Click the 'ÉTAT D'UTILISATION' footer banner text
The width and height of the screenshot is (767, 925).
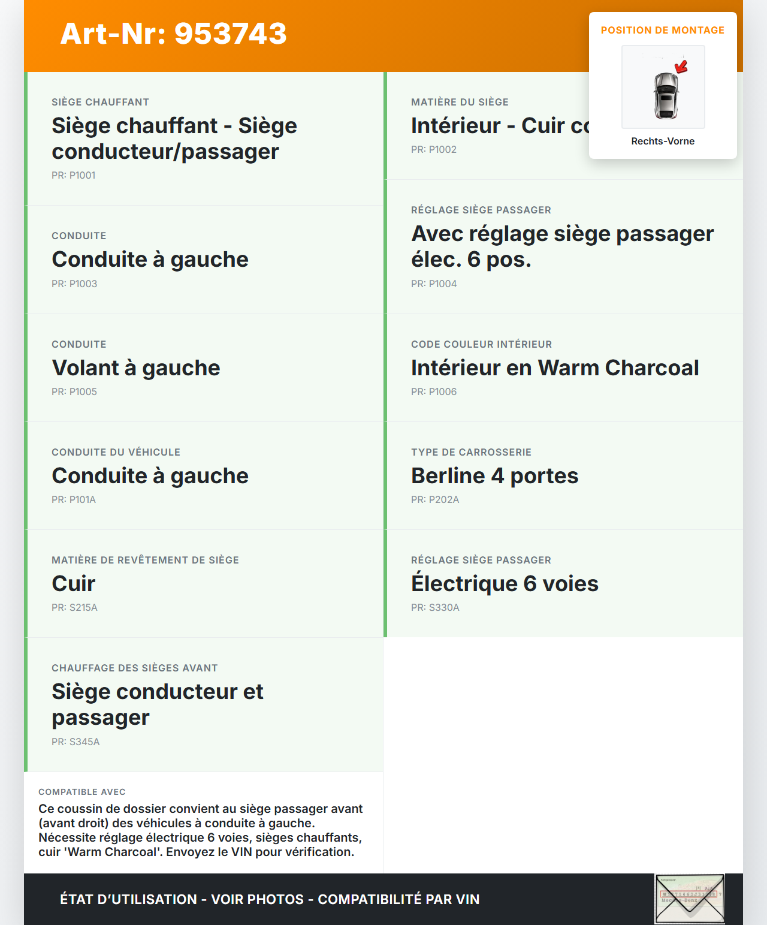[x=270, y=899]
